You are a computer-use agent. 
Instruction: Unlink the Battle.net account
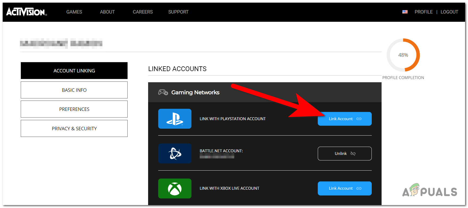(x=345, y=154)
